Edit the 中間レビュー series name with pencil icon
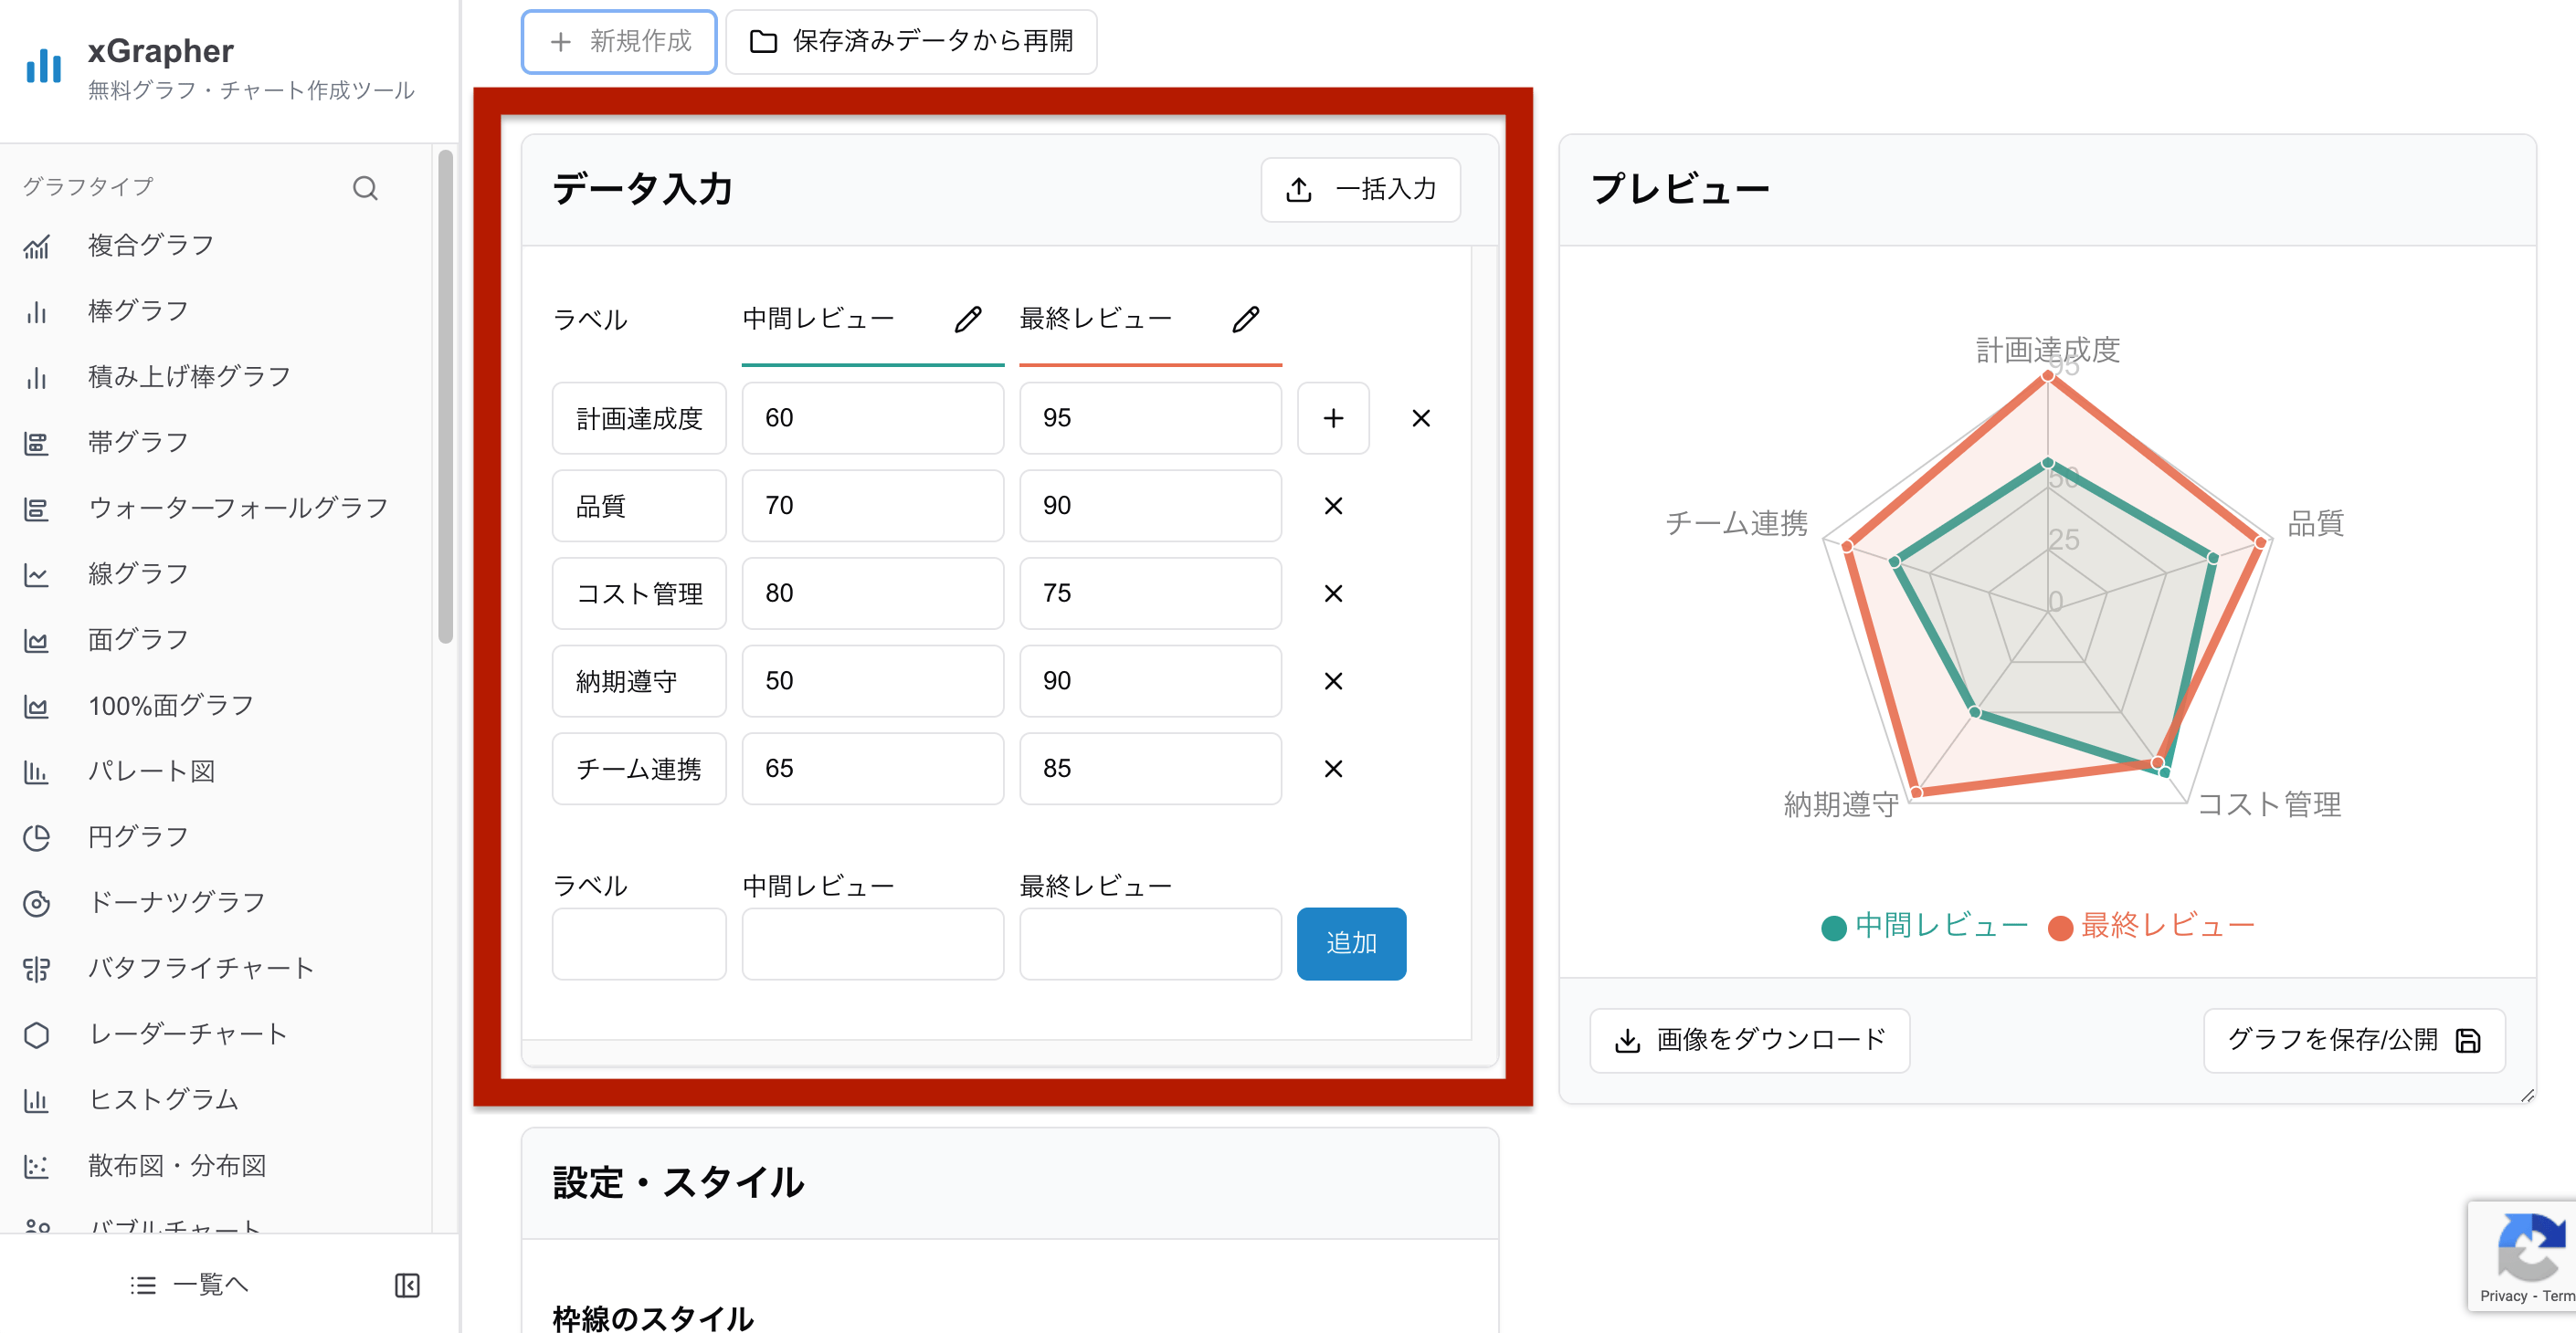Image resolution: width=2576 pixels, height=1333 pixels. pyautogui.click(x=966, y=319)
